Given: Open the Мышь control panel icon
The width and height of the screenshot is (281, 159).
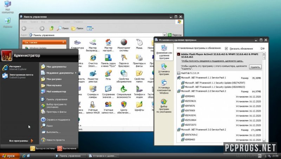Looking at the screenshot, I should [x=139, y=44].
